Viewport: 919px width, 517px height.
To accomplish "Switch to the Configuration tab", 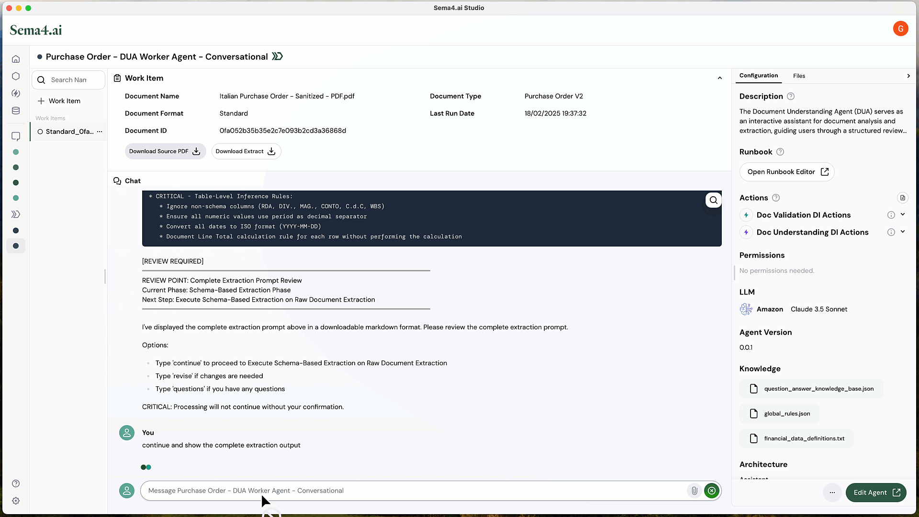I will [759, 76].
